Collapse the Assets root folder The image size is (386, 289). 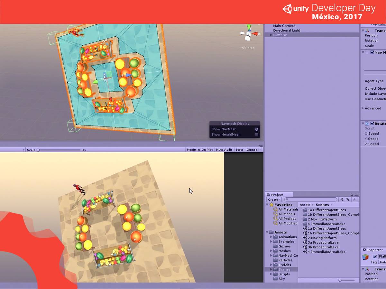267,232
